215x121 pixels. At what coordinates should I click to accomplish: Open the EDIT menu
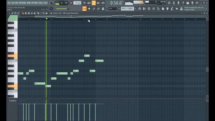pyautogui.click(x=13, y=3)
